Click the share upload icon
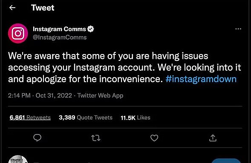This screenshot has width=251, height=163. click(213, 138)
